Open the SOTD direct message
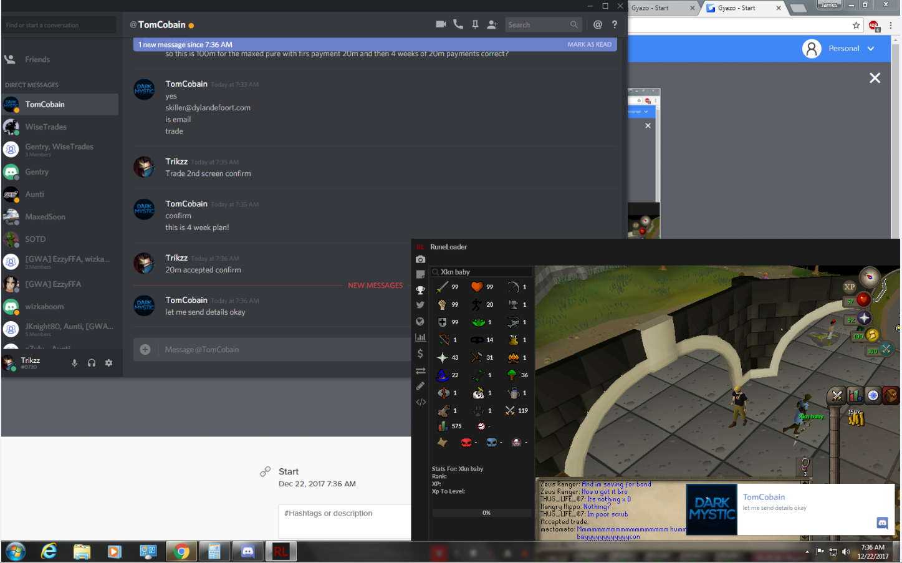The height and width of the screenshot is (563, 902). click(60, 239)
